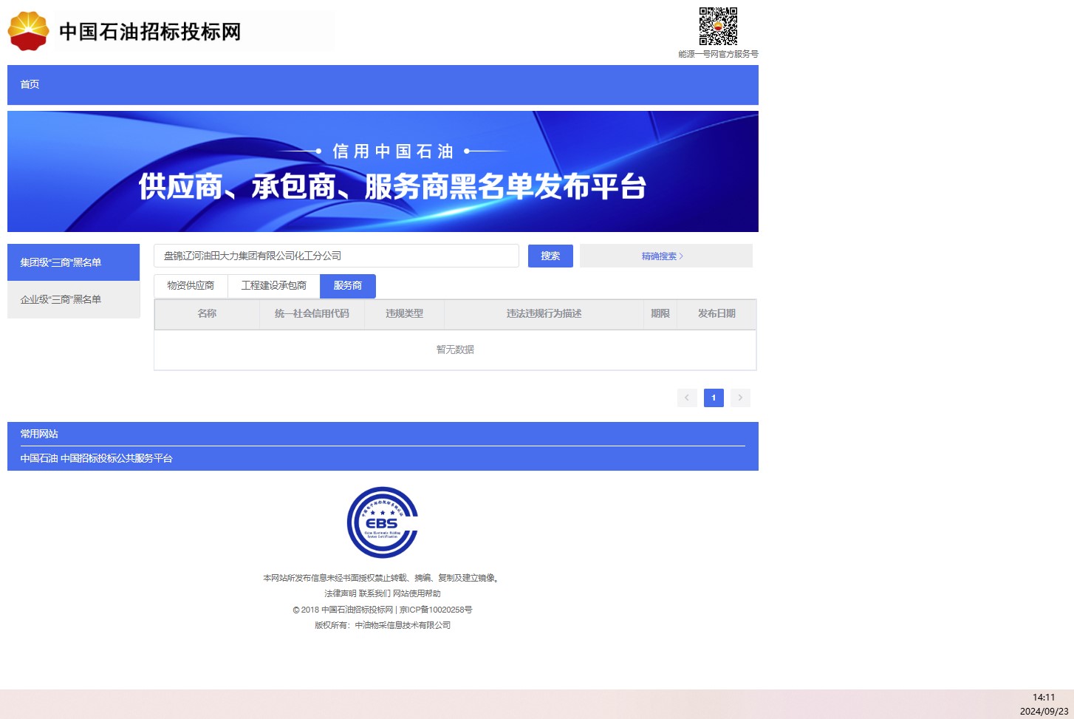
Task: Click the 搜索 button
Action: [550, 256]
